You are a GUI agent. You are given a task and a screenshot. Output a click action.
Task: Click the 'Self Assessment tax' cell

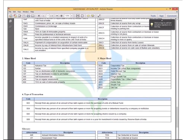coord(65,77)
